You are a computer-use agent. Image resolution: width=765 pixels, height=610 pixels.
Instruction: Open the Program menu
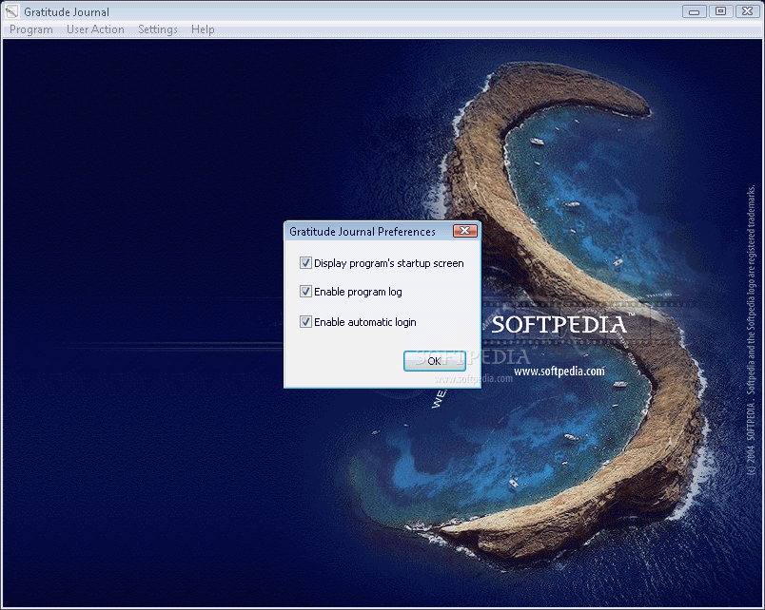point(31,29)
